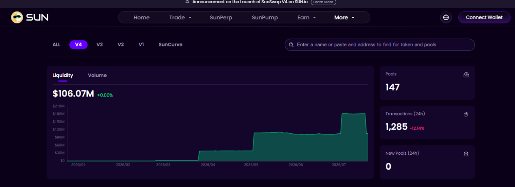Click the announcement bell icon
The width and height of the screenshot is (515, 187).
click(x=187, y=2)
